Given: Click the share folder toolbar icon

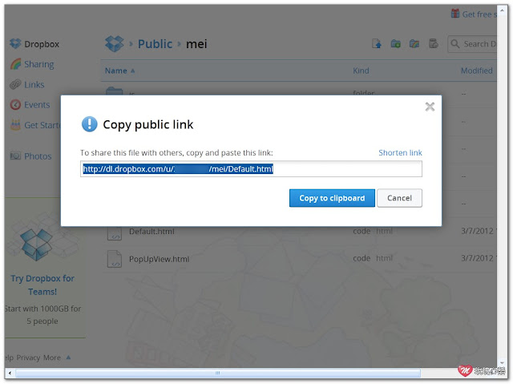Looking at the screenshot, I should [414, 43].
